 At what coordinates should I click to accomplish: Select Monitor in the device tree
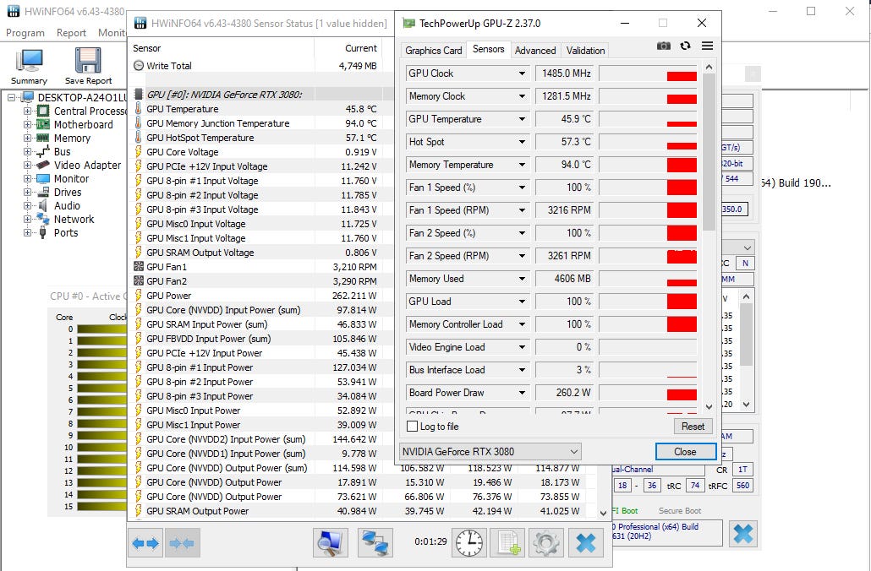tap(71, 179)
